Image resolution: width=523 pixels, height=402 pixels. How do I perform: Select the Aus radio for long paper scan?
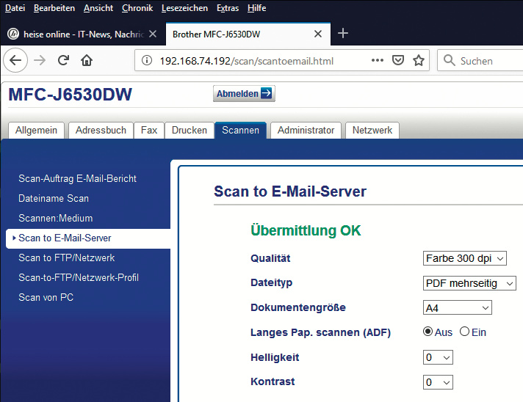click(x=428, y=332)
